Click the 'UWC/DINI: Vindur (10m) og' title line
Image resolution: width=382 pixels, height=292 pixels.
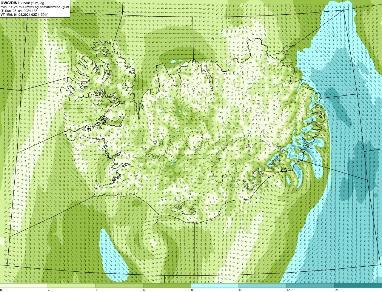pyautogui.click(x=22, y=3)
